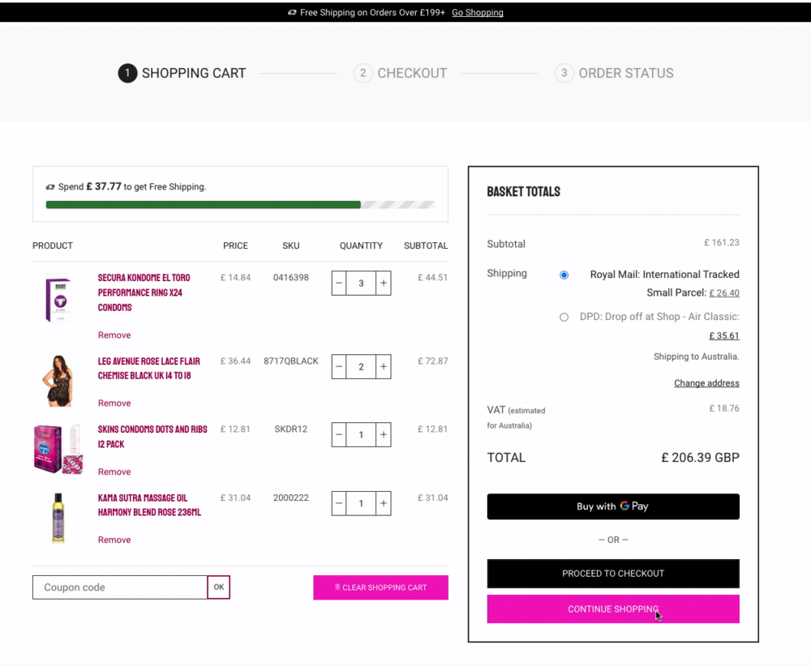Increase quantity of Leg Avenue Rose Lace chemise
811x666 pixels.
(x=384, y=367)
